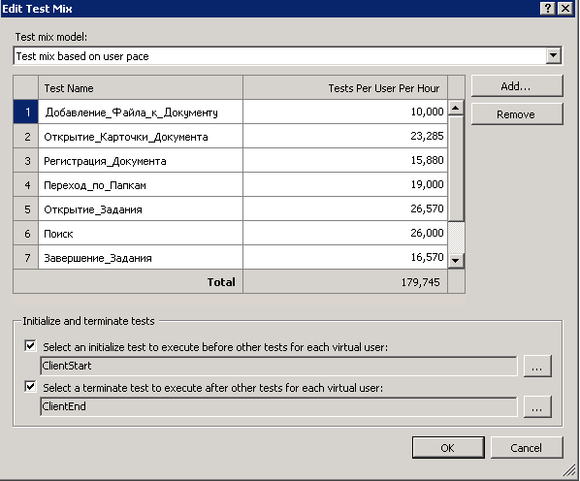
Task: Open the Test mix model dropdown
Action: click(x=554, y=56)
